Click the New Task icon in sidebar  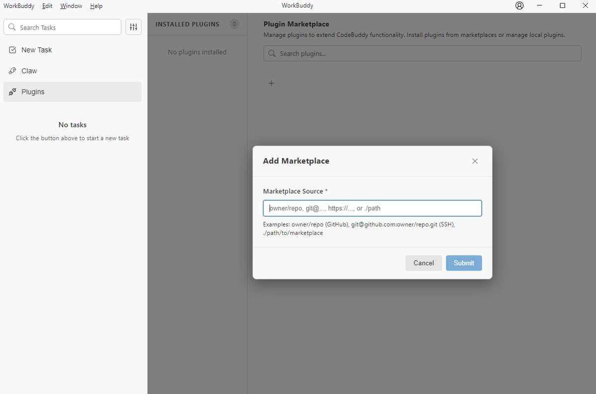pyautogui.click(x=13, y=50)
